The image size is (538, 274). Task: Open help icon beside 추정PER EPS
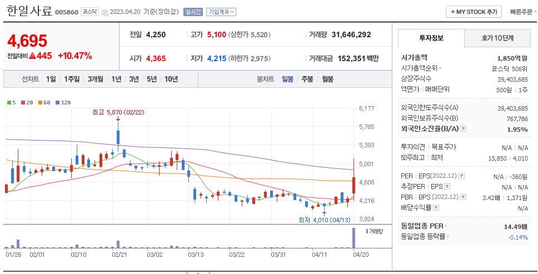pos(447,187)
